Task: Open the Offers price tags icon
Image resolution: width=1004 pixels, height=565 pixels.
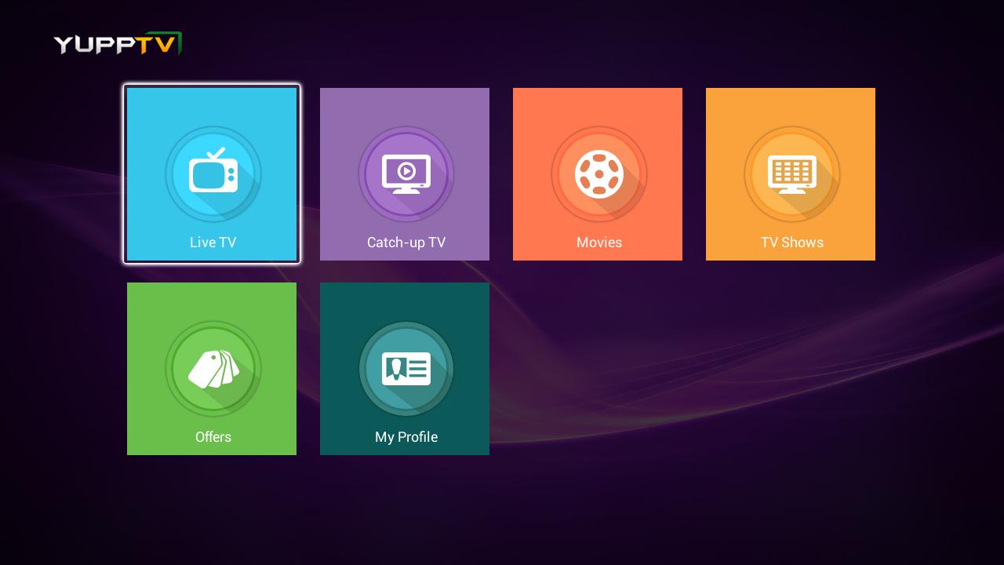Action: [213, 368]
